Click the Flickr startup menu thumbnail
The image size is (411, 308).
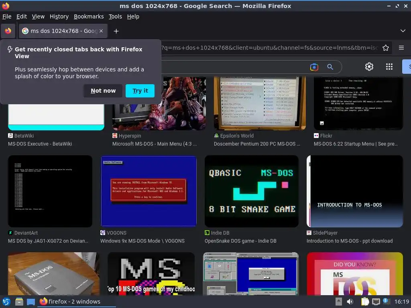[x=358, y=103]
